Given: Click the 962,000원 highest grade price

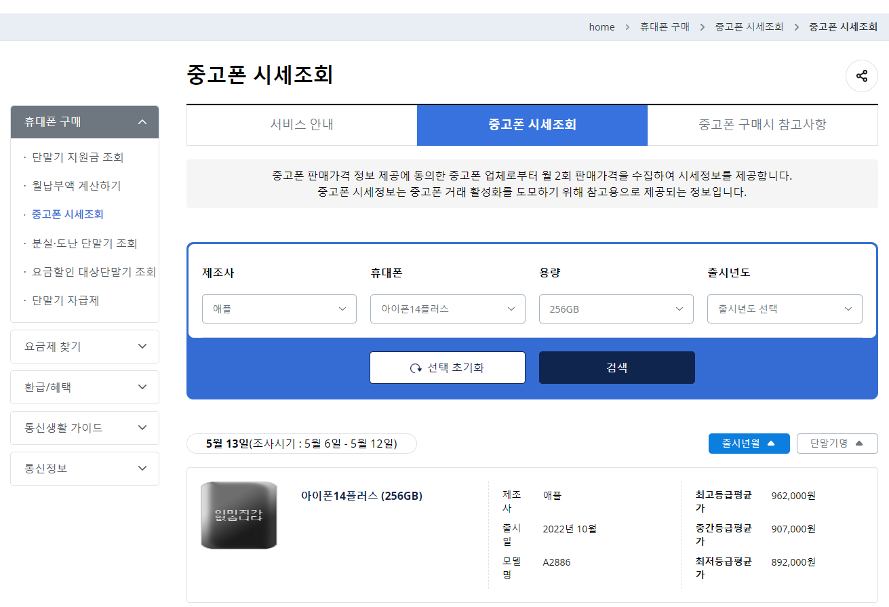Looking at the screenshot, I should pyautogui.click(x=793, y=496).
